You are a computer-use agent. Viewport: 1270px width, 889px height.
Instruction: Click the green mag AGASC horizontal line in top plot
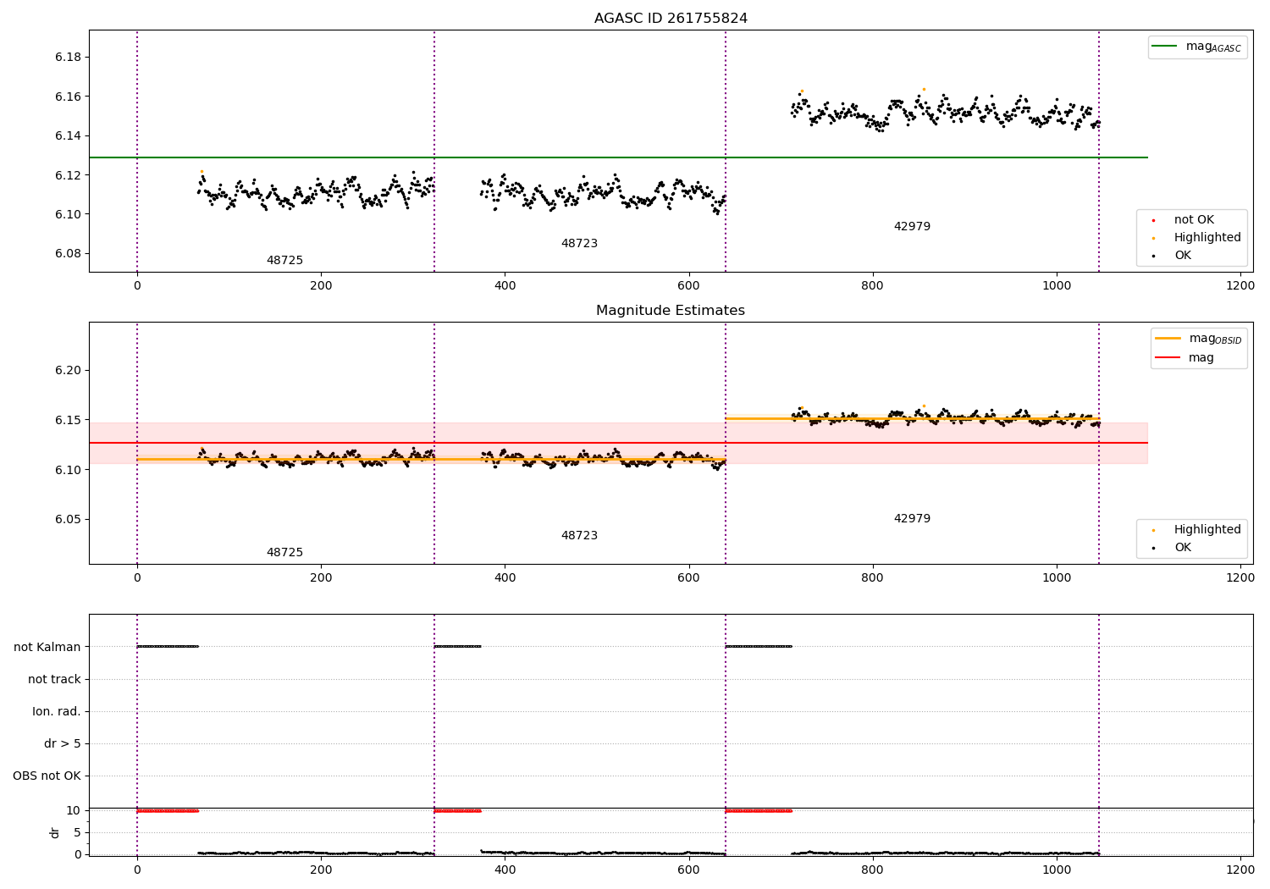coord(618,157)
